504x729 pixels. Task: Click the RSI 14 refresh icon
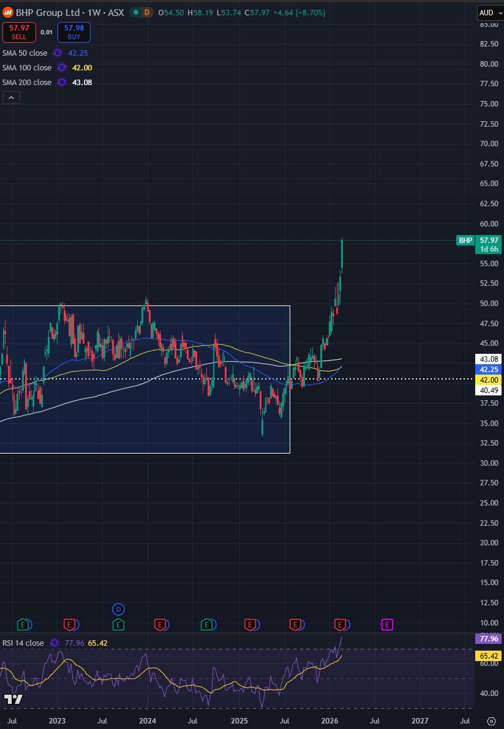[x=55, y=643]
